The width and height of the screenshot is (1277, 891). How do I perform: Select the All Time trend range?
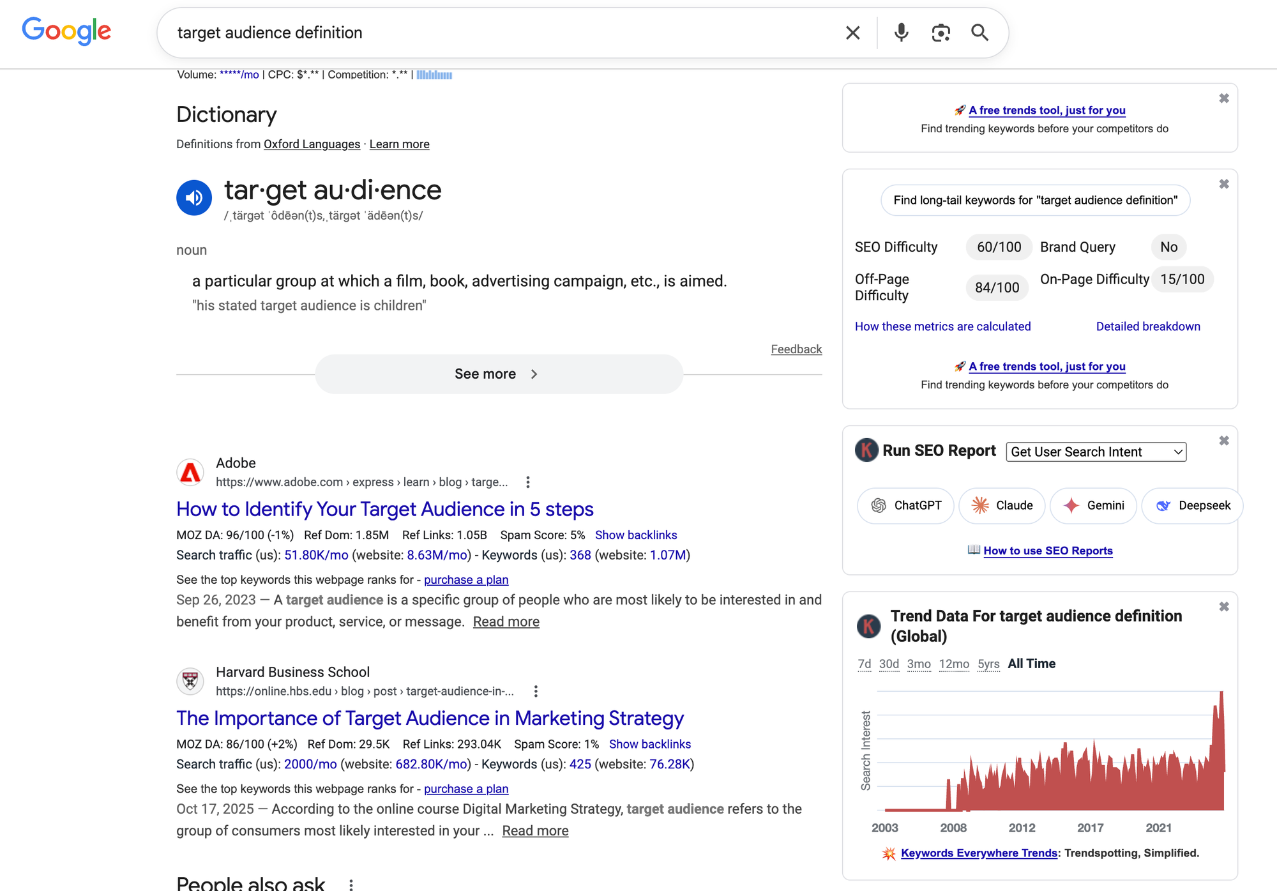tap(1031, 664)
